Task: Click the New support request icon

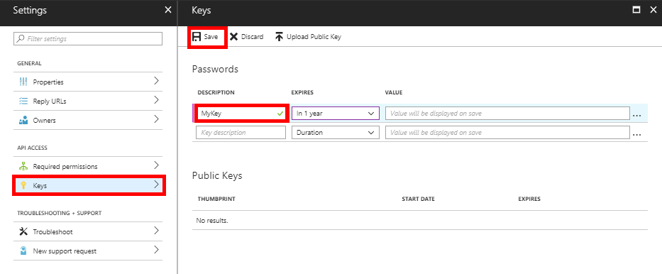Action: (x=23, y=251)
